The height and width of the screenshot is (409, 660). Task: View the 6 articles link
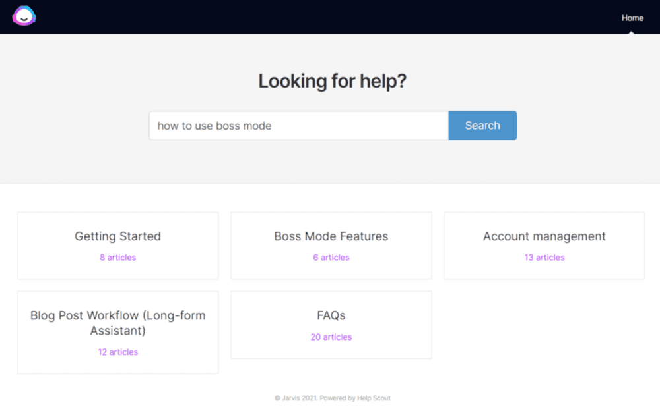pyautogui.click(x=331, y=258)
